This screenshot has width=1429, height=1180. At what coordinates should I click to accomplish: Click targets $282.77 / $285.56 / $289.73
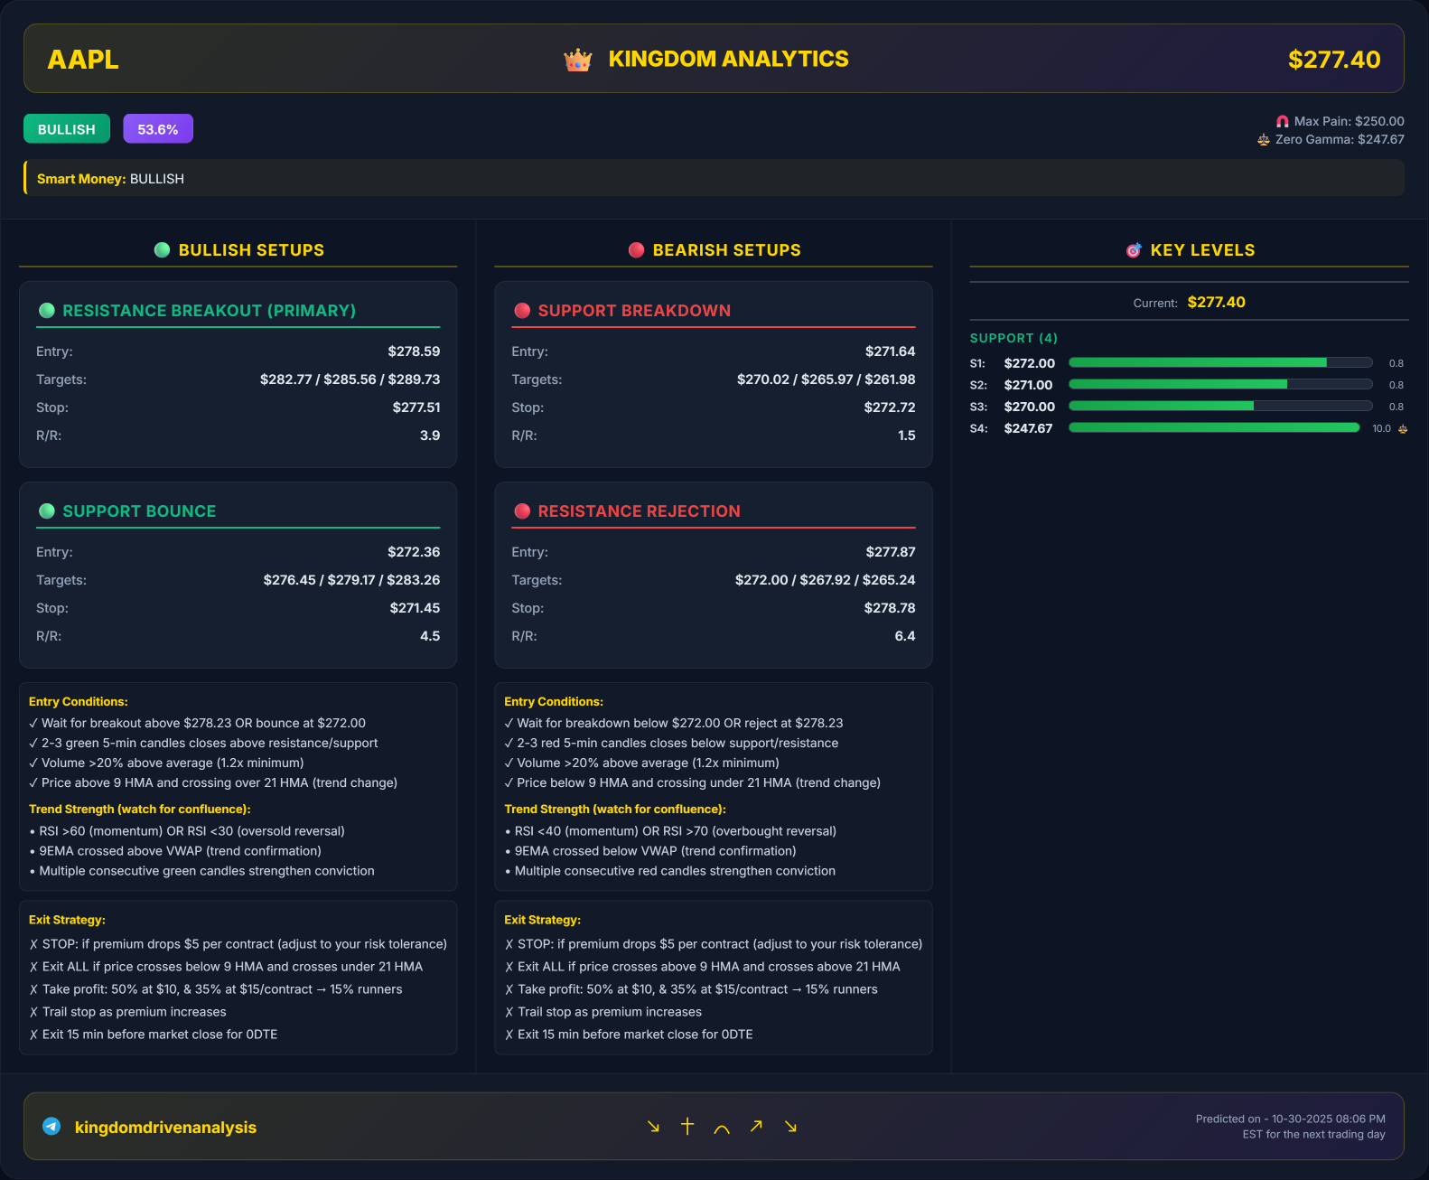tap(350, 379)
